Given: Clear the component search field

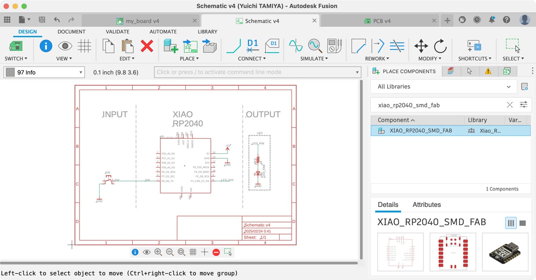Looking at the screenshot, I should 510,105.
